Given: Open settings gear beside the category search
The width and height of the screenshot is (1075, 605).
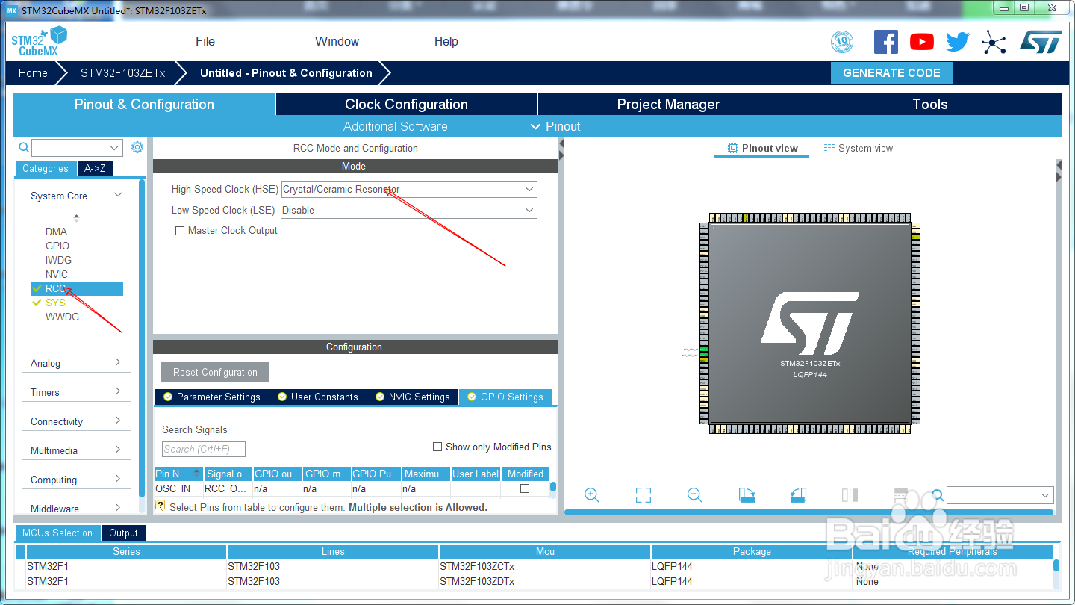Looking at the screenshot, I should (x=137, y=147).
